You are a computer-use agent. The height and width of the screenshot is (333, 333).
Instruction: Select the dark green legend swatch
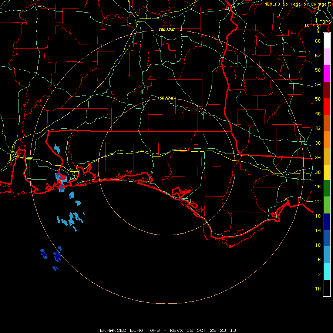point(327,188)
